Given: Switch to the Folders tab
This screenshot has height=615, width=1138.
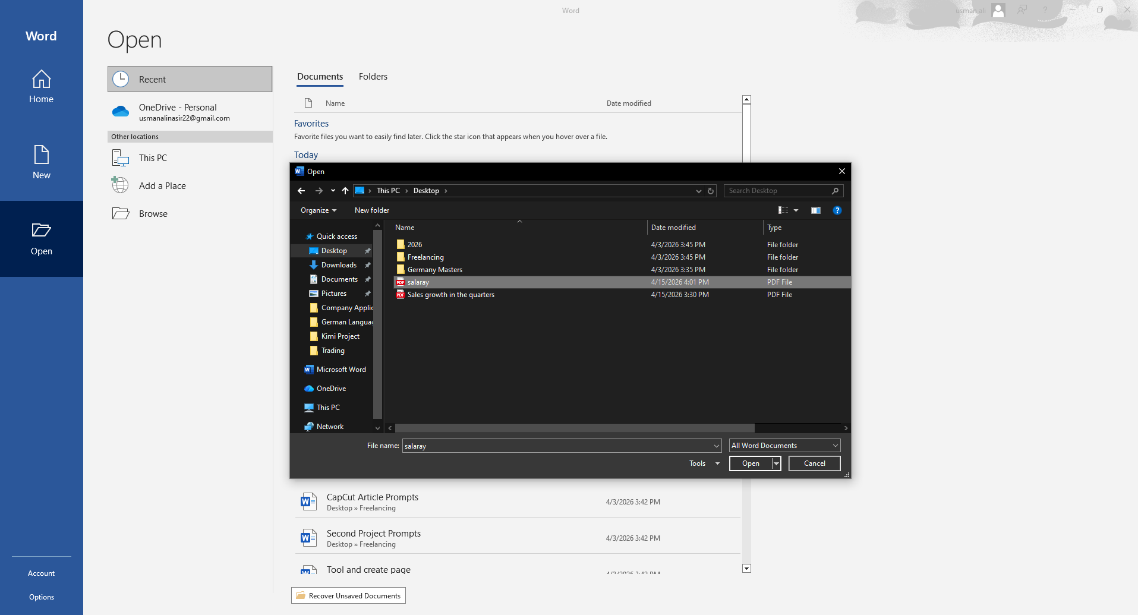Looking at the screenshot, I should pyautogui.click(x=373, y=77).
